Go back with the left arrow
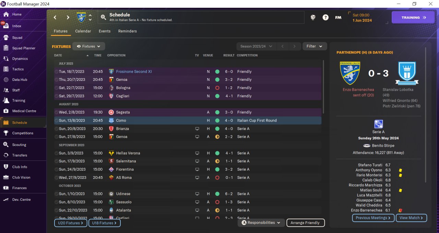 coord(55,17)
